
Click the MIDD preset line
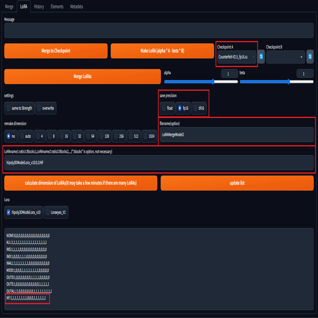coord(28,270)
